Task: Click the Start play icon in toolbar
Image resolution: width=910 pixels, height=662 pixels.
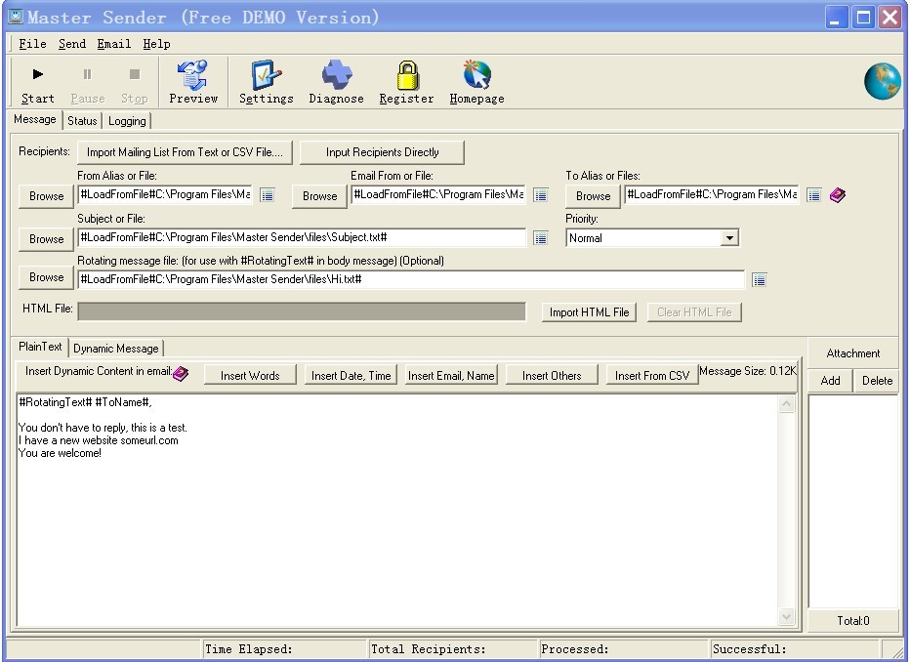Action: tap(38, 75)
